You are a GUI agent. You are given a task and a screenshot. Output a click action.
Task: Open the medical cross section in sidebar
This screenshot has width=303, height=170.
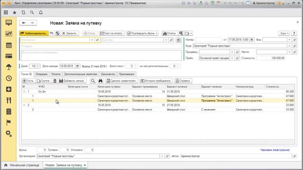[x=9, y=89]
